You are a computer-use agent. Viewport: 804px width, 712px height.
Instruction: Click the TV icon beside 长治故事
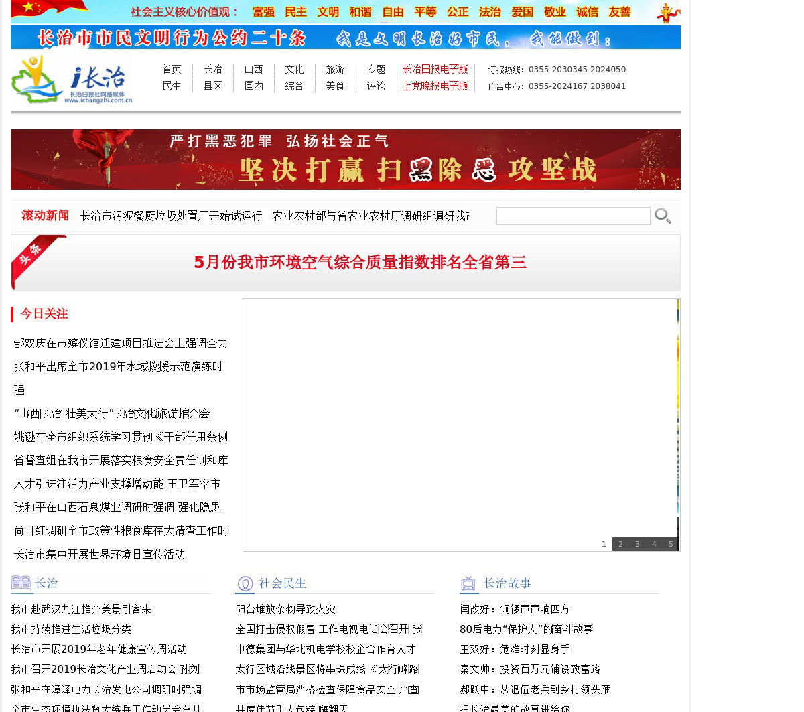469,583
